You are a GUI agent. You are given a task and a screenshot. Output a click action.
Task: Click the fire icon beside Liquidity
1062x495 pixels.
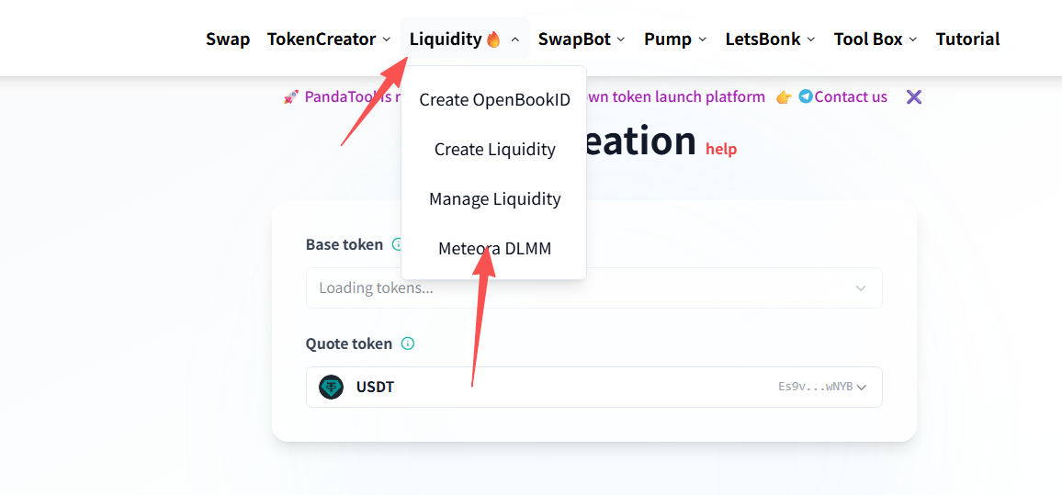click(493, 39)
